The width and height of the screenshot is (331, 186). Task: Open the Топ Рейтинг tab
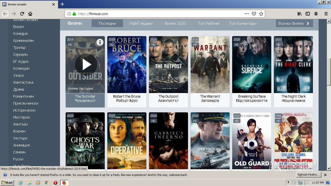click(209, 23)
